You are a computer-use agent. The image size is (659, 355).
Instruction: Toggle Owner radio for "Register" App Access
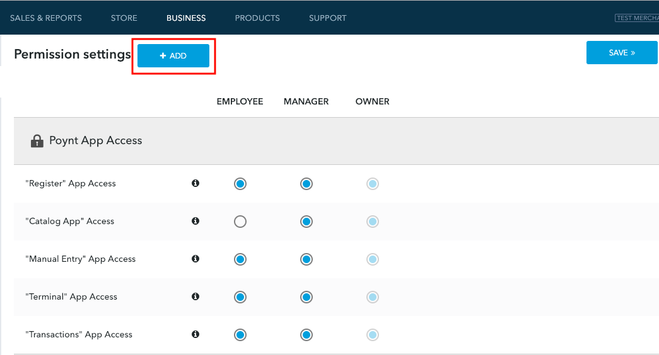(372, 184)
